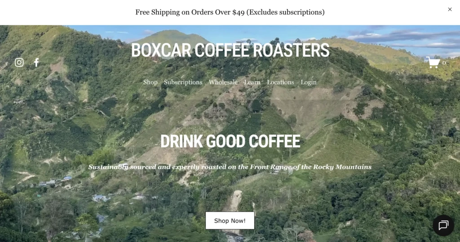The height and width of the screenshot is (242, 460).
Task: Click the cart item count number
Action: pos(444,63)
